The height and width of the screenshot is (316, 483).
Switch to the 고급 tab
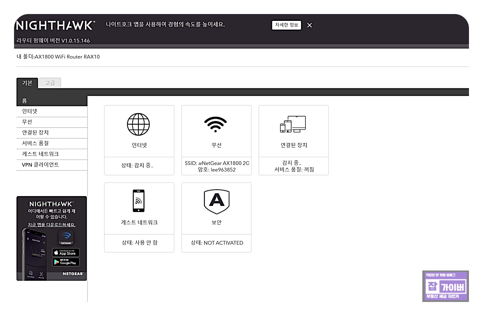tap(50, 83)
